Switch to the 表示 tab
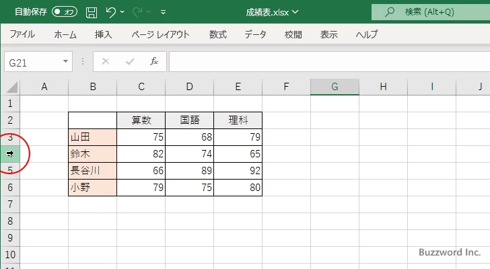This screenshot has height=269, width=490. point(328,34)
